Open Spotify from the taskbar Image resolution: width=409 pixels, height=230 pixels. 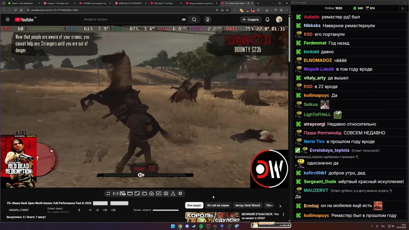[201, 226]
